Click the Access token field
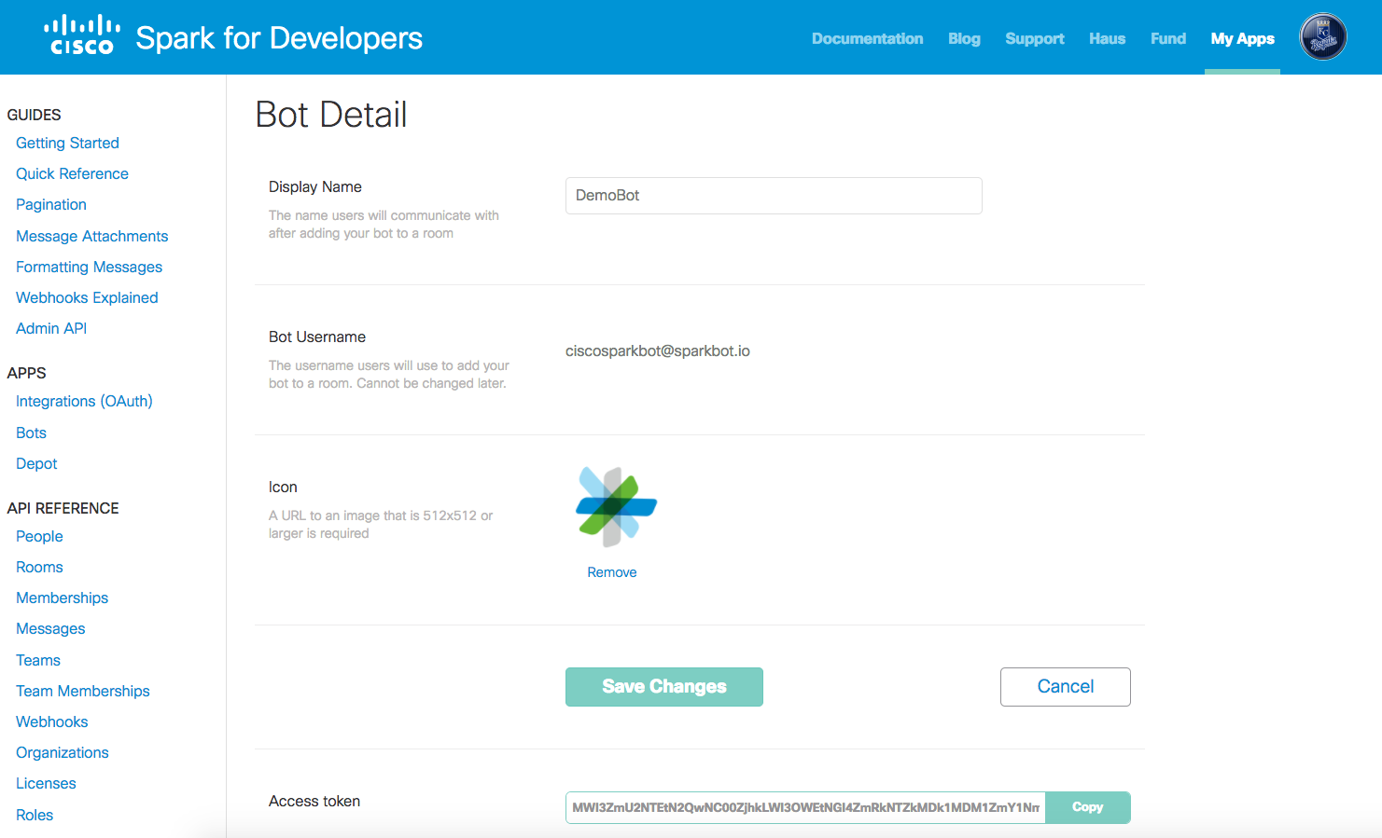Image resolution: width=1382 pixels, height=838 pixels. pyautogui.click(x=805, y=807)
